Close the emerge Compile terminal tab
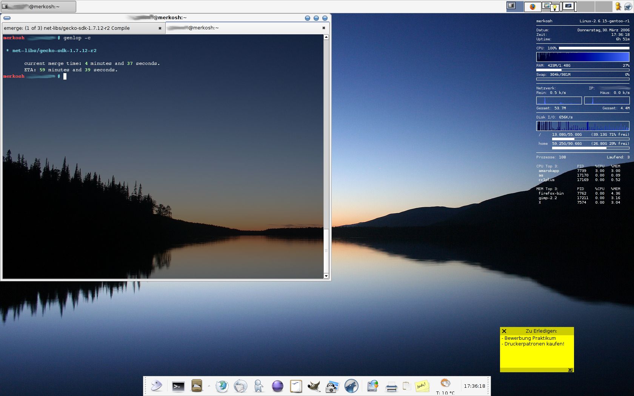This screenshot has height=396, width=634. (160, 28)
